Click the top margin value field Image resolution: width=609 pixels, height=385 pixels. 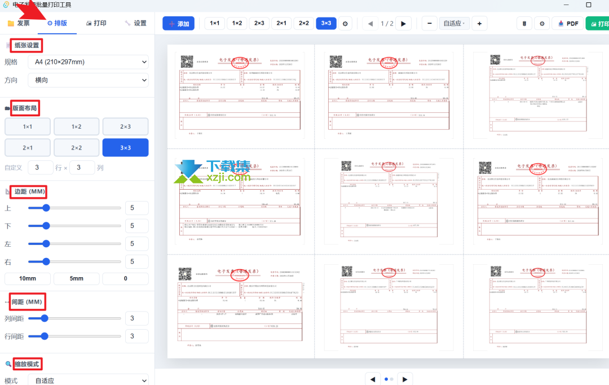click(136, 208)
